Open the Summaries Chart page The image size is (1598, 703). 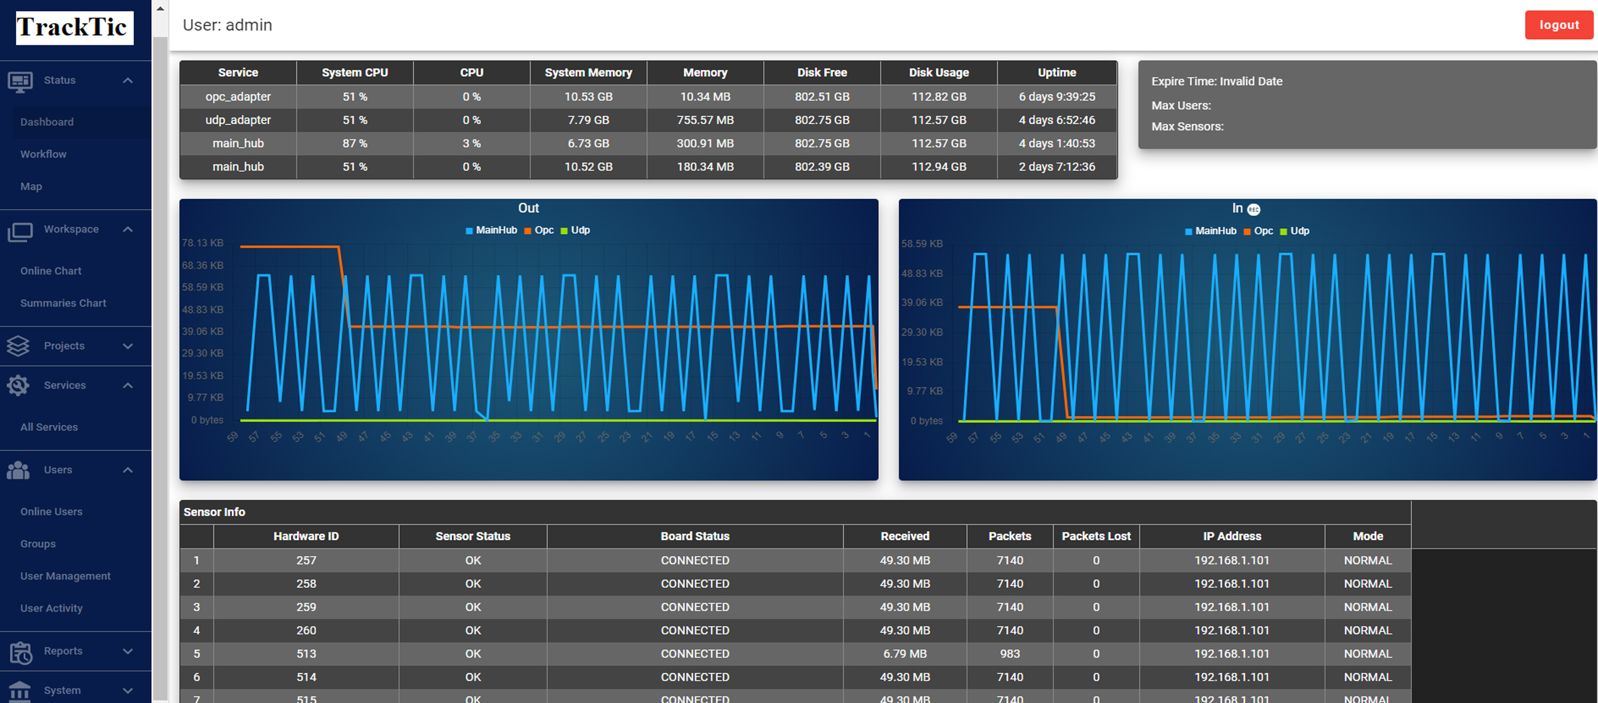(63, 303)
